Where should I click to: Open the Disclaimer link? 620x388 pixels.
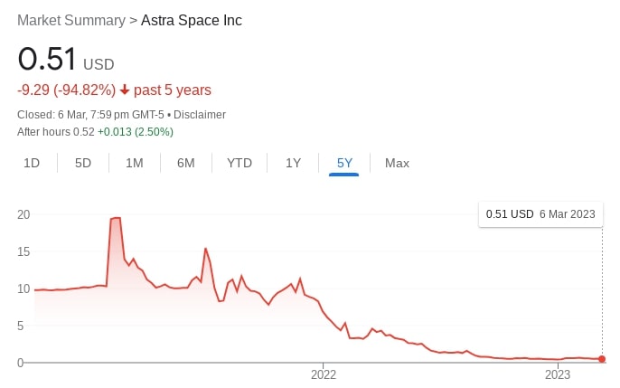199,115
